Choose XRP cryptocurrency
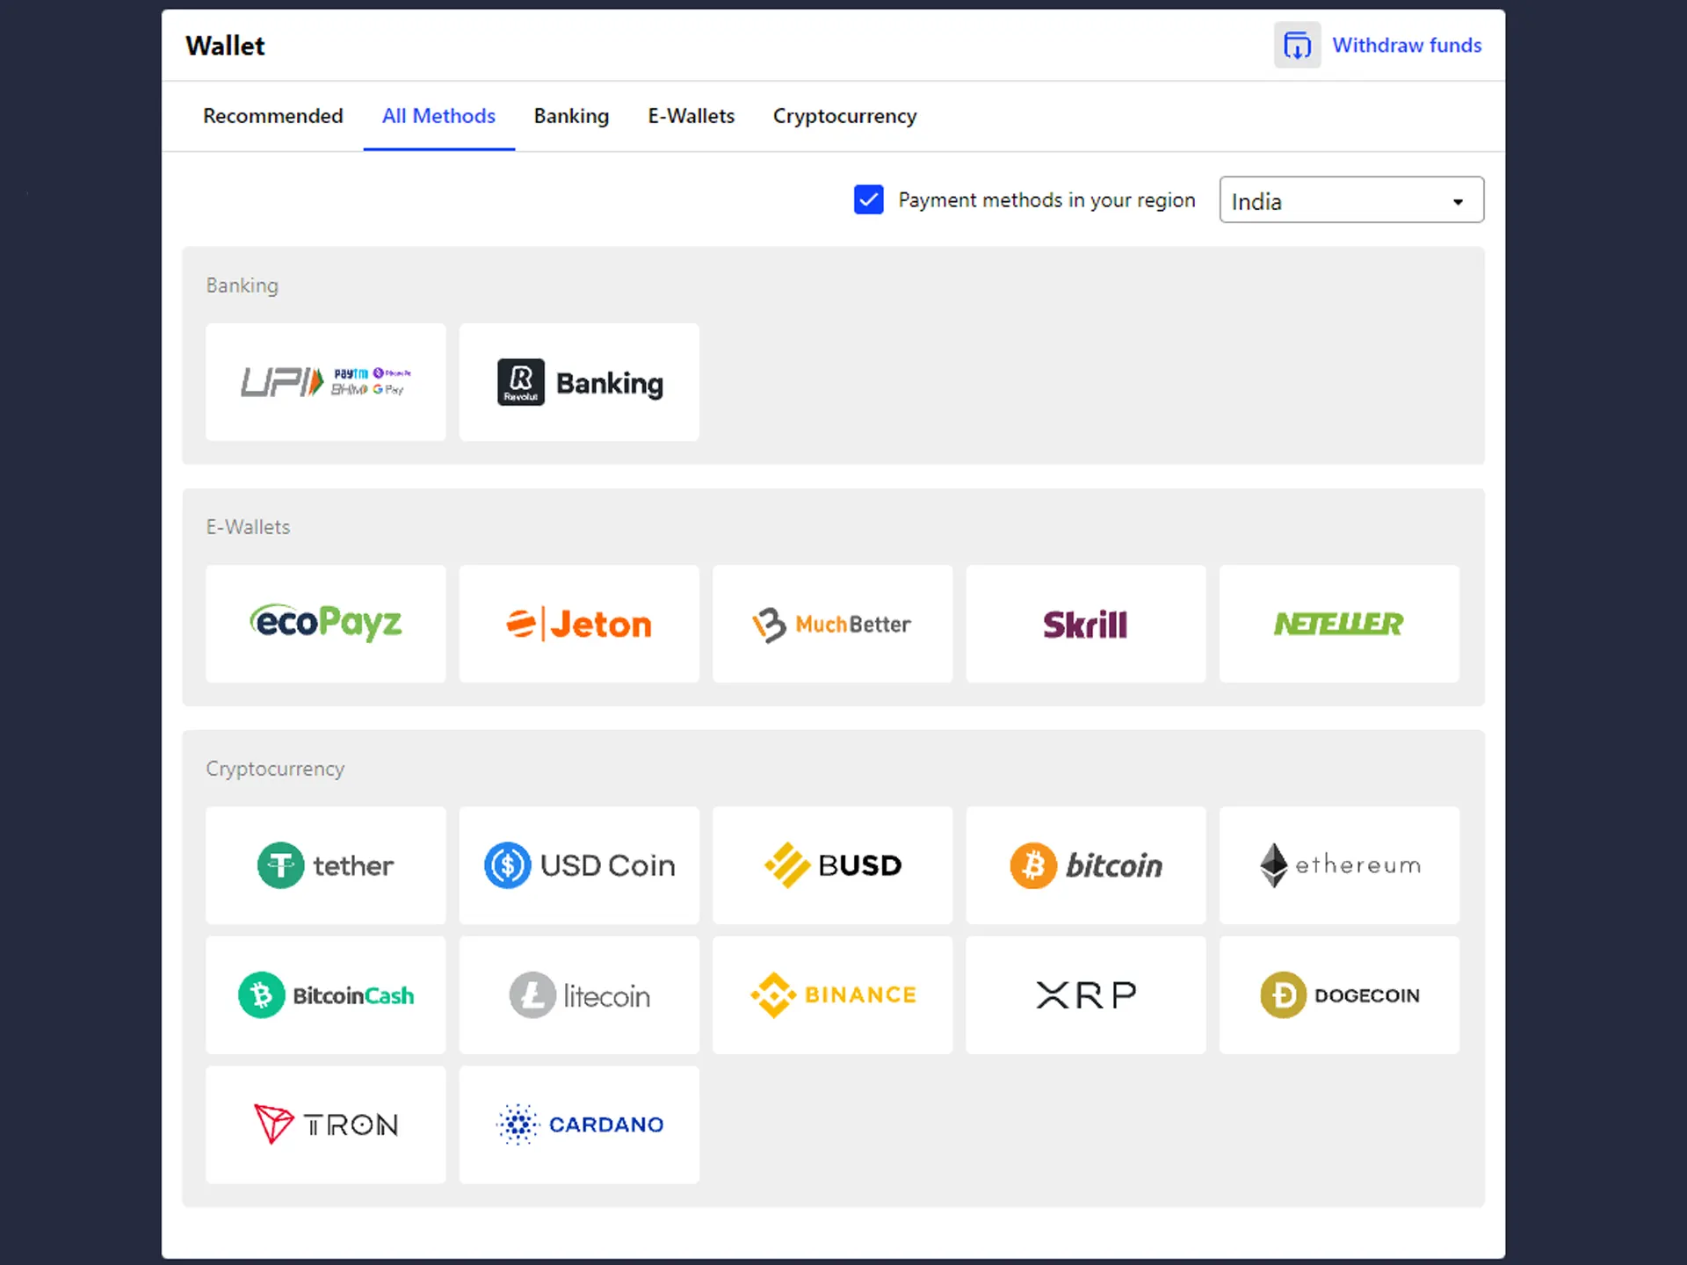 tap(1086, 995)
